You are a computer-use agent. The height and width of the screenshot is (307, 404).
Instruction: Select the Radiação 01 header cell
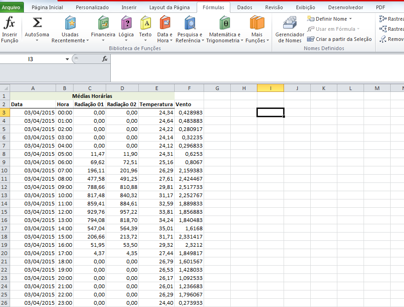[x=90, y=104]
